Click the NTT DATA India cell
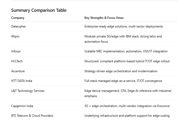 (22, 81)
